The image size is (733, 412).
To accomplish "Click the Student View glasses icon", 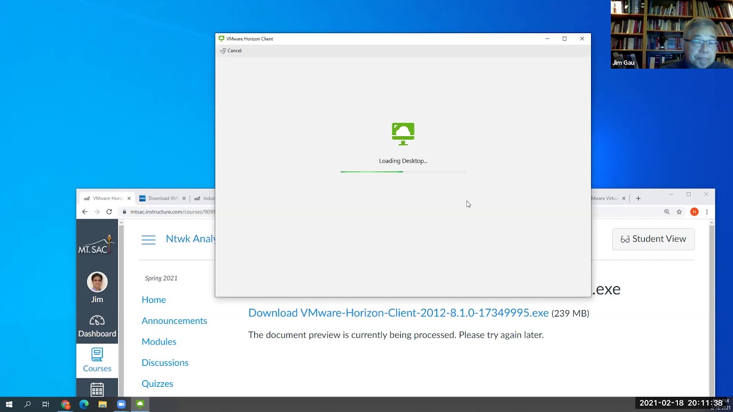I will (x=625, y=239).
